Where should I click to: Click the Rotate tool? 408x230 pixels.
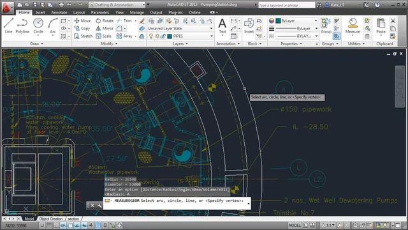pyautogui.click(x=105, y=20)
